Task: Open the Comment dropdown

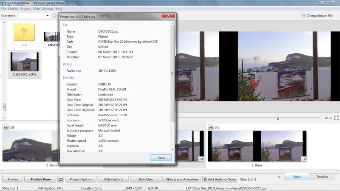Action: click(x=48, y=16)
